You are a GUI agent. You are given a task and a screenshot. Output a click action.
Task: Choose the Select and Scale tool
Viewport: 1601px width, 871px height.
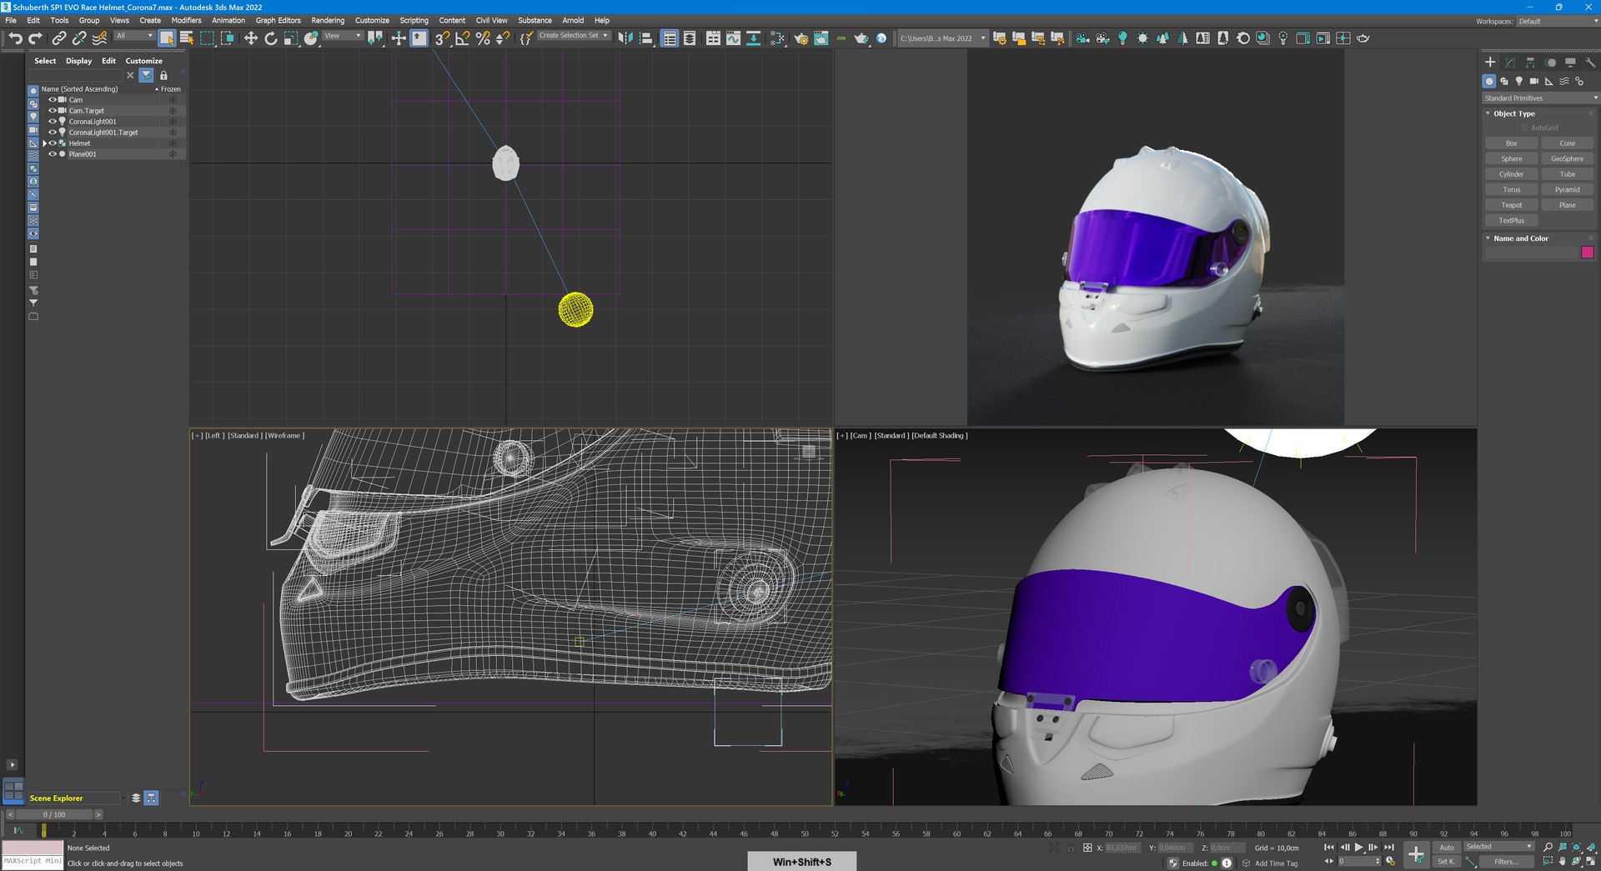(290, 38)
